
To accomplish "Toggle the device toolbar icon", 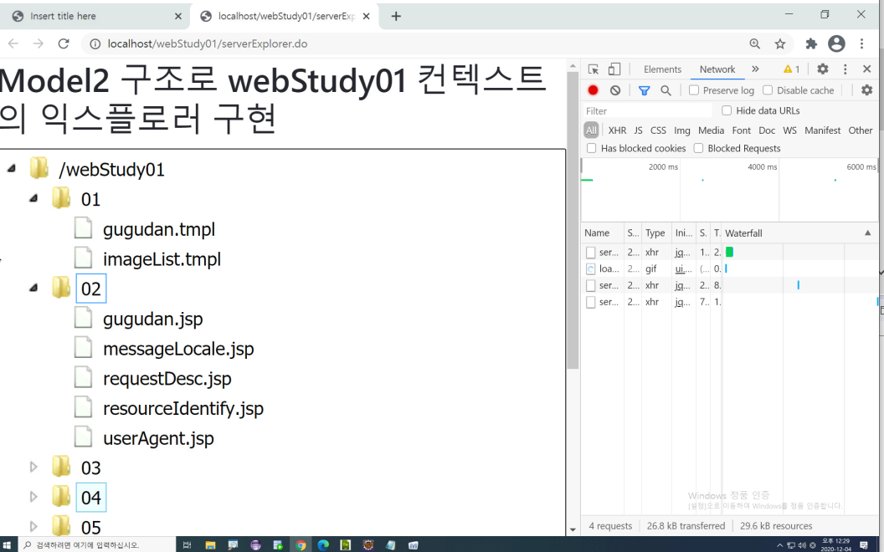I will (x=614, y=69).
